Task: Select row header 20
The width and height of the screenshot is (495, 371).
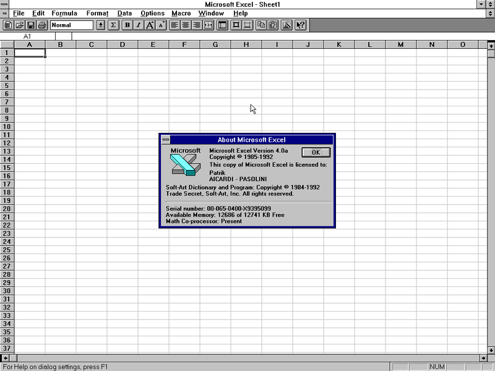Action: tap(7, 208)
